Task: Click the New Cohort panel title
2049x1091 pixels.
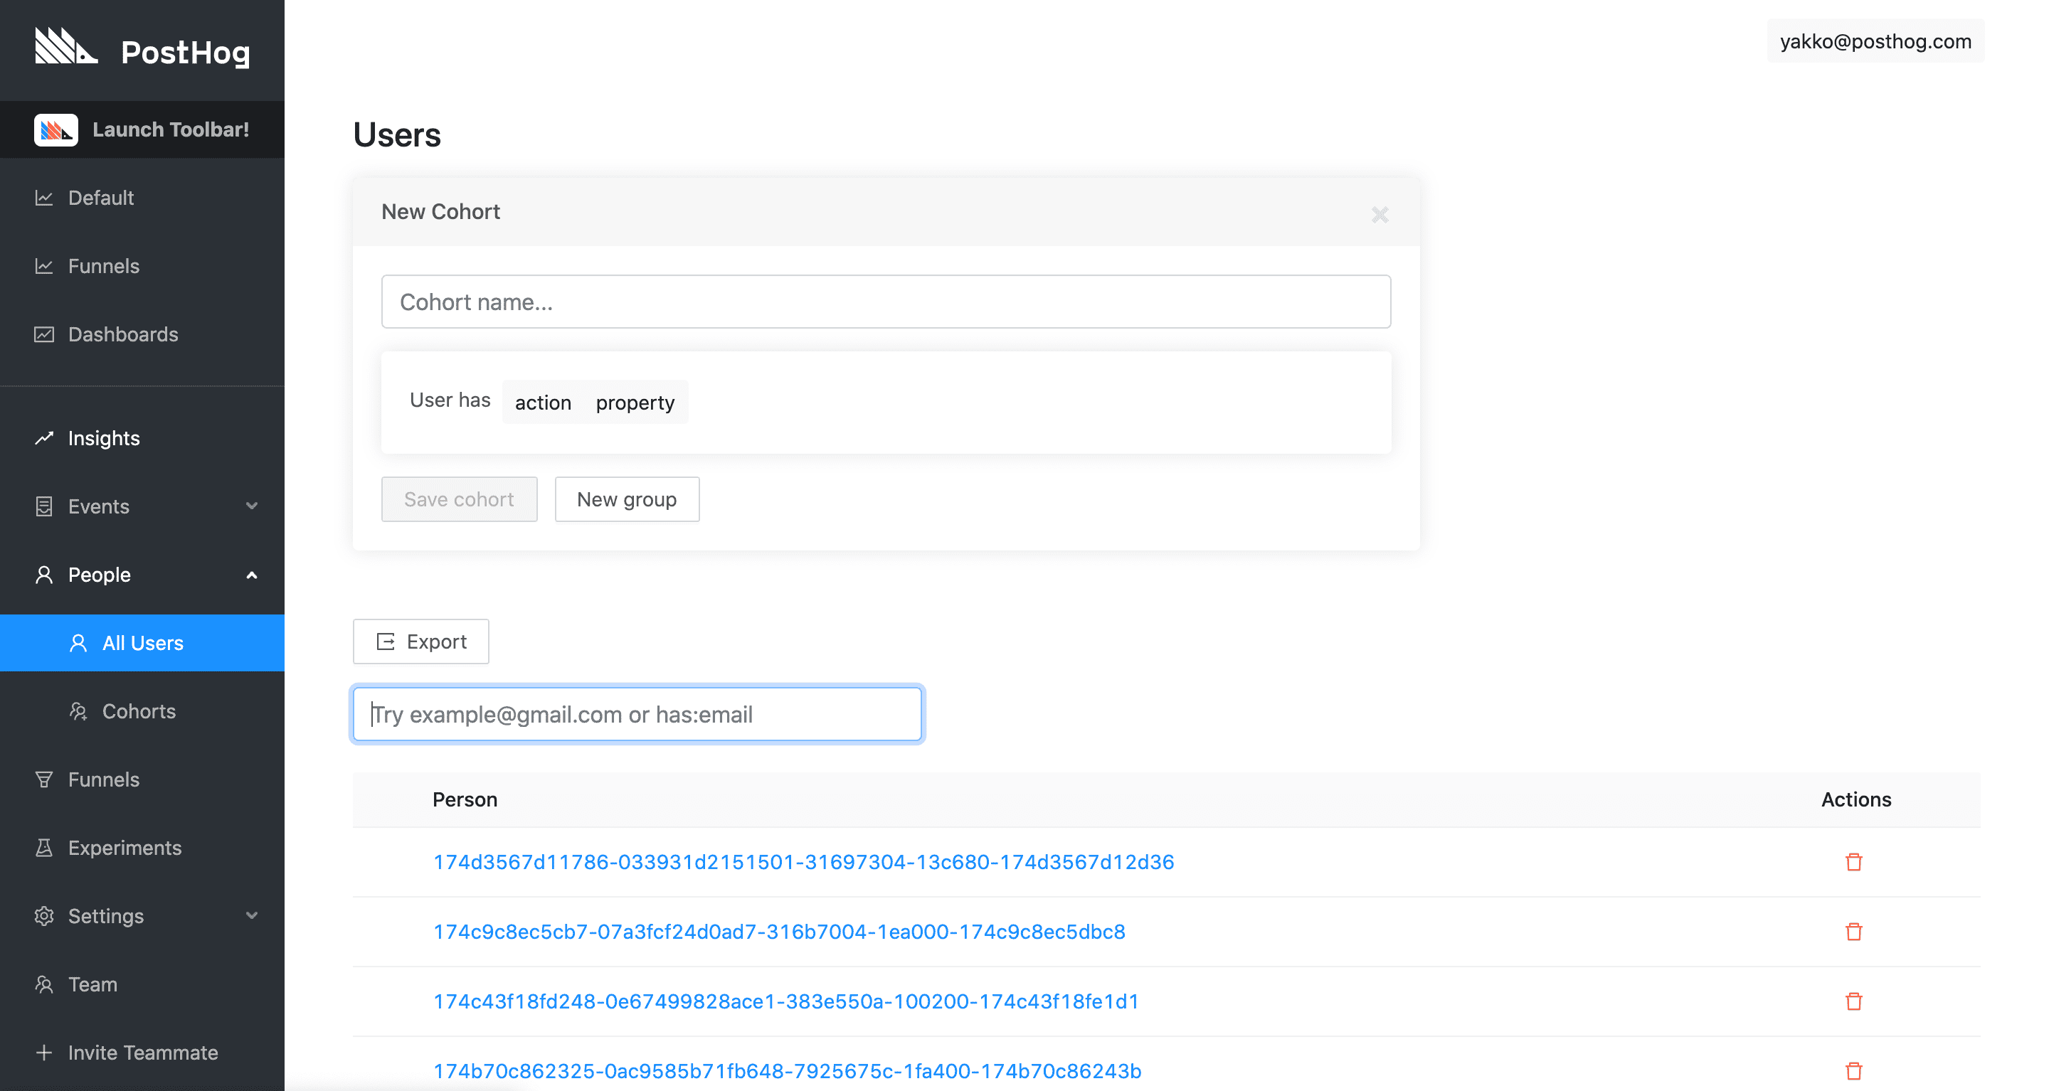Action: 440,213
